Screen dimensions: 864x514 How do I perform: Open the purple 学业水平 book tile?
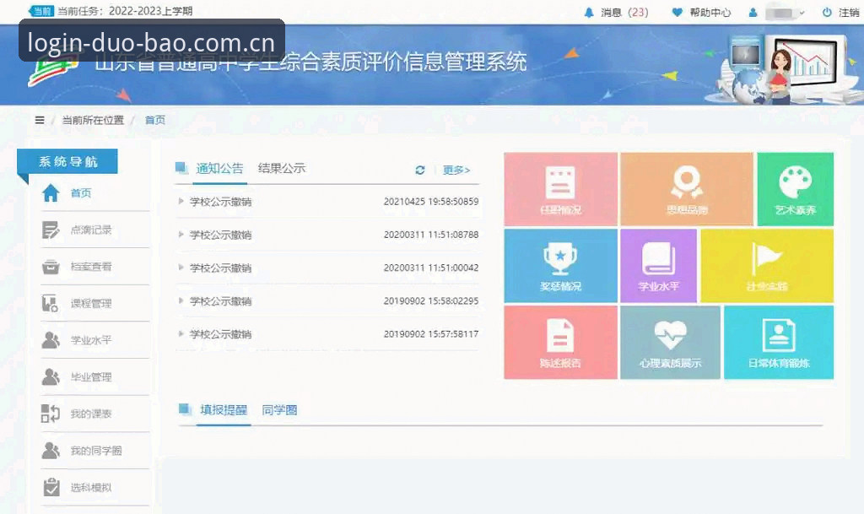coord(658,266)
